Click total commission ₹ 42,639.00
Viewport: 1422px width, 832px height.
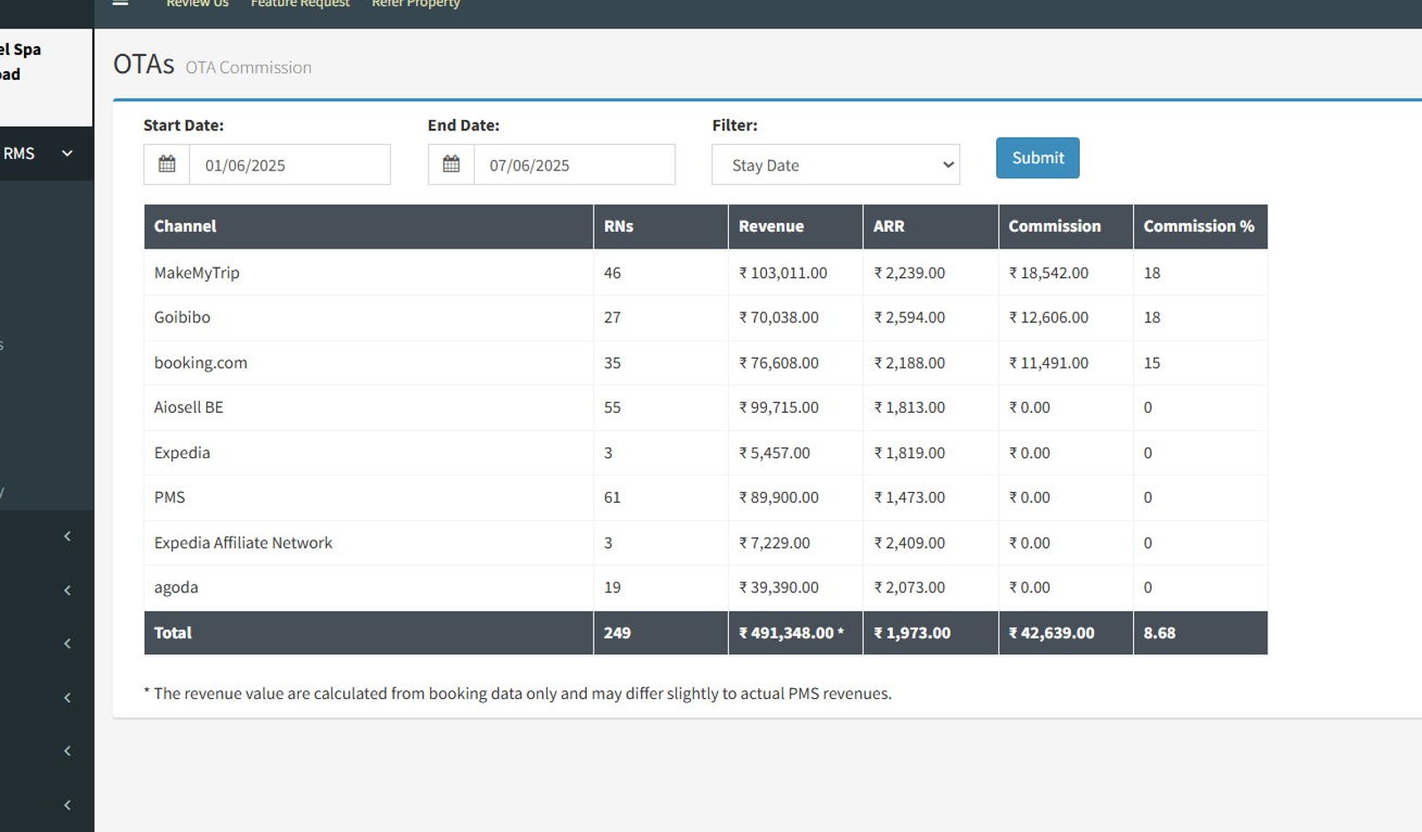[1051, 633]
